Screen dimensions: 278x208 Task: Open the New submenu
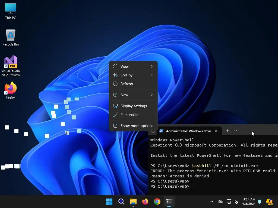tap(133, 95)
